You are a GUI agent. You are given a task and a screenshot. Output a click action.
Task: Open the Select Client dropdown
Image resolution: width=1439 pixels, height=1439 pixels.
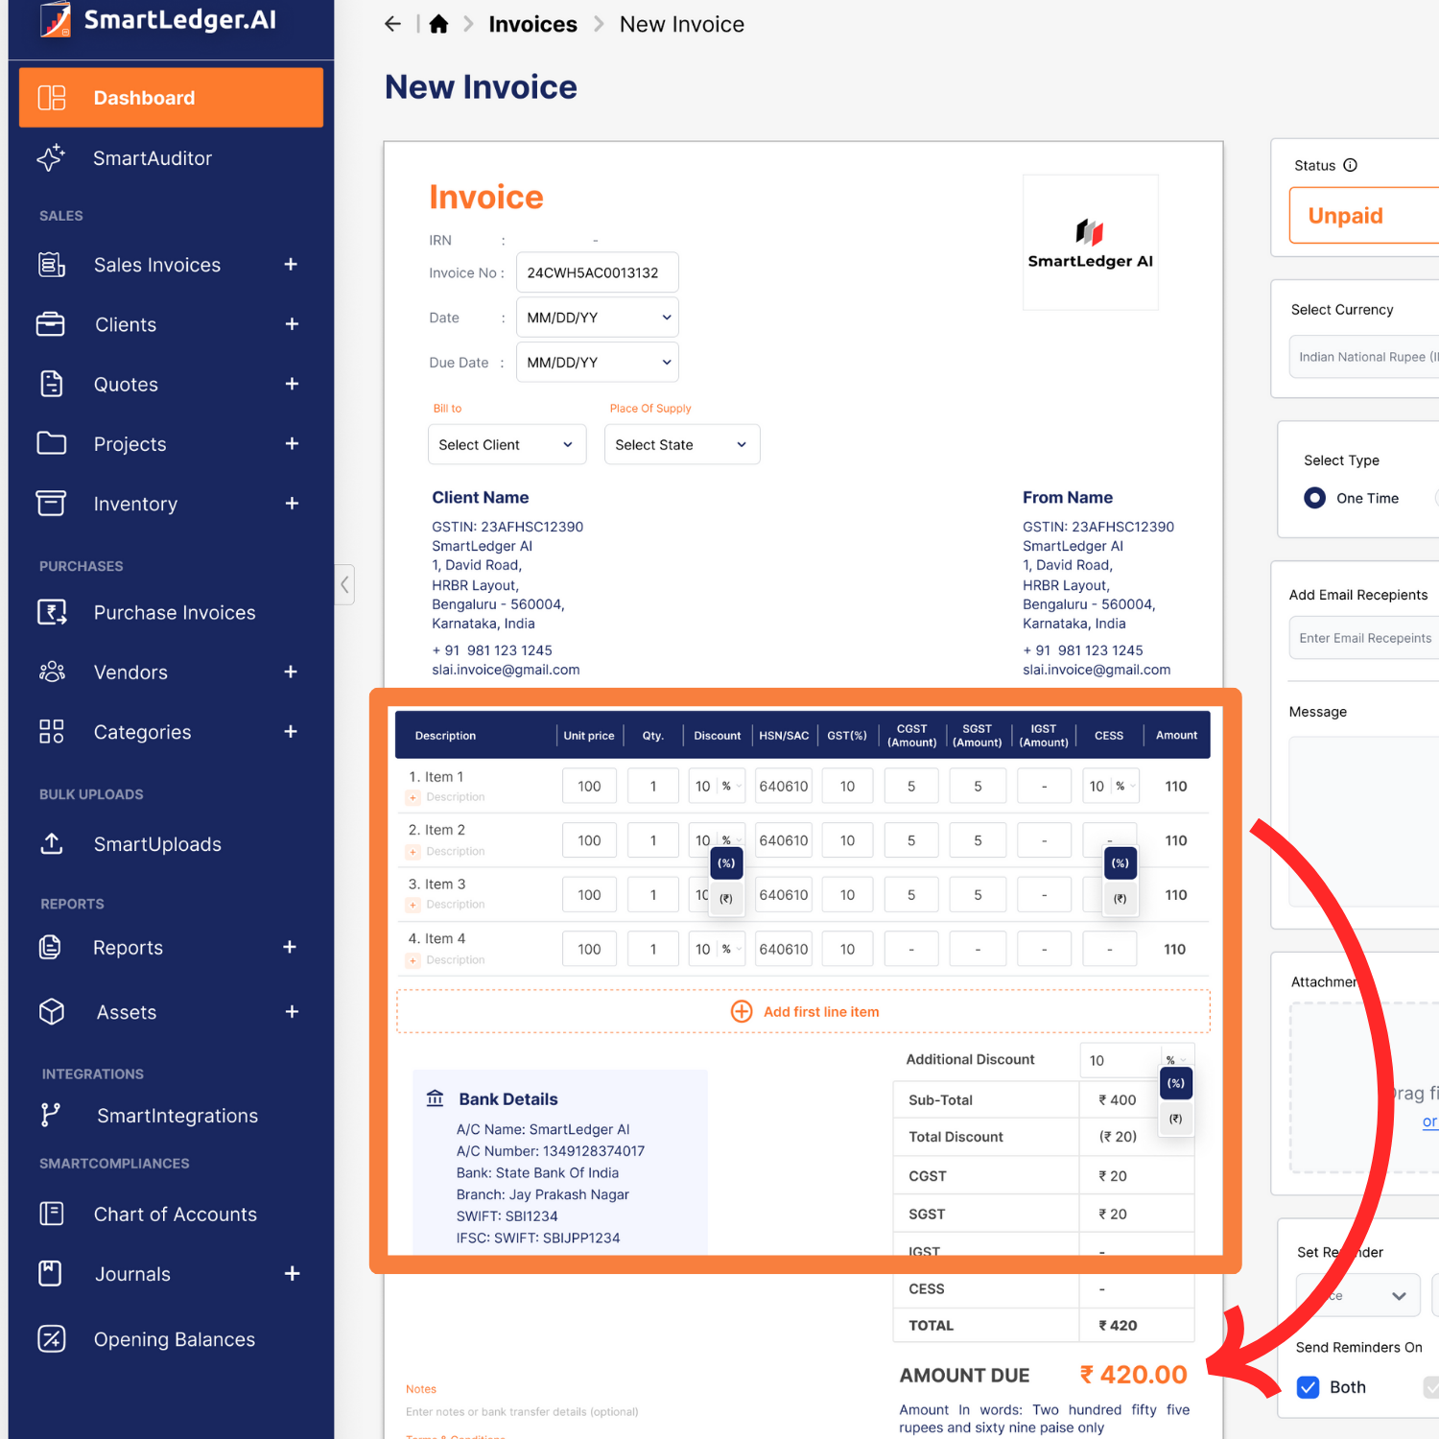pyautogui.click(x=507, y=445)
